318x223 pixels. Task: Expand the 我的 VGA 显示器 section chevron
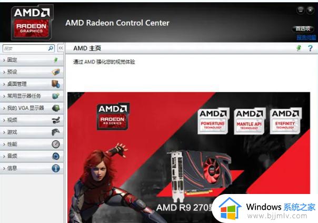4,108
